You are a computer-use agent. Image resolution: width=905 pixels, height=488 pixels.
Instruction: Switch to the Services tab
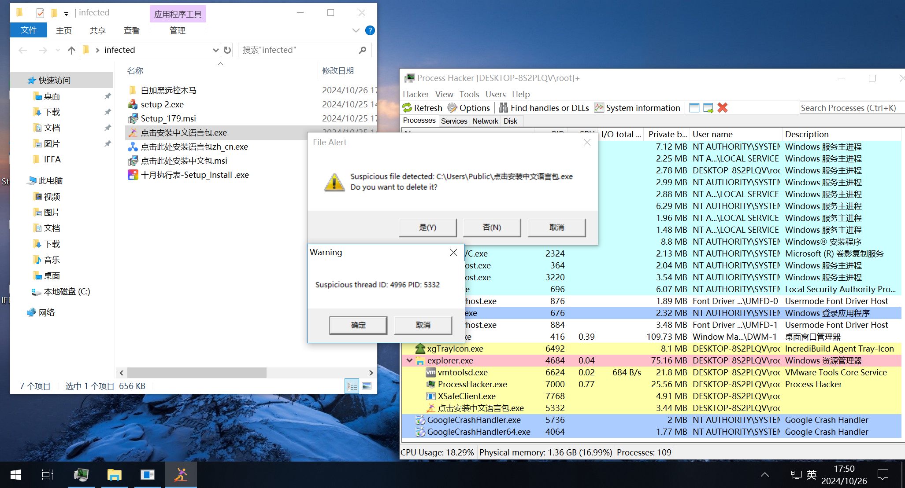pyautogui.click(x=454, y=121)
